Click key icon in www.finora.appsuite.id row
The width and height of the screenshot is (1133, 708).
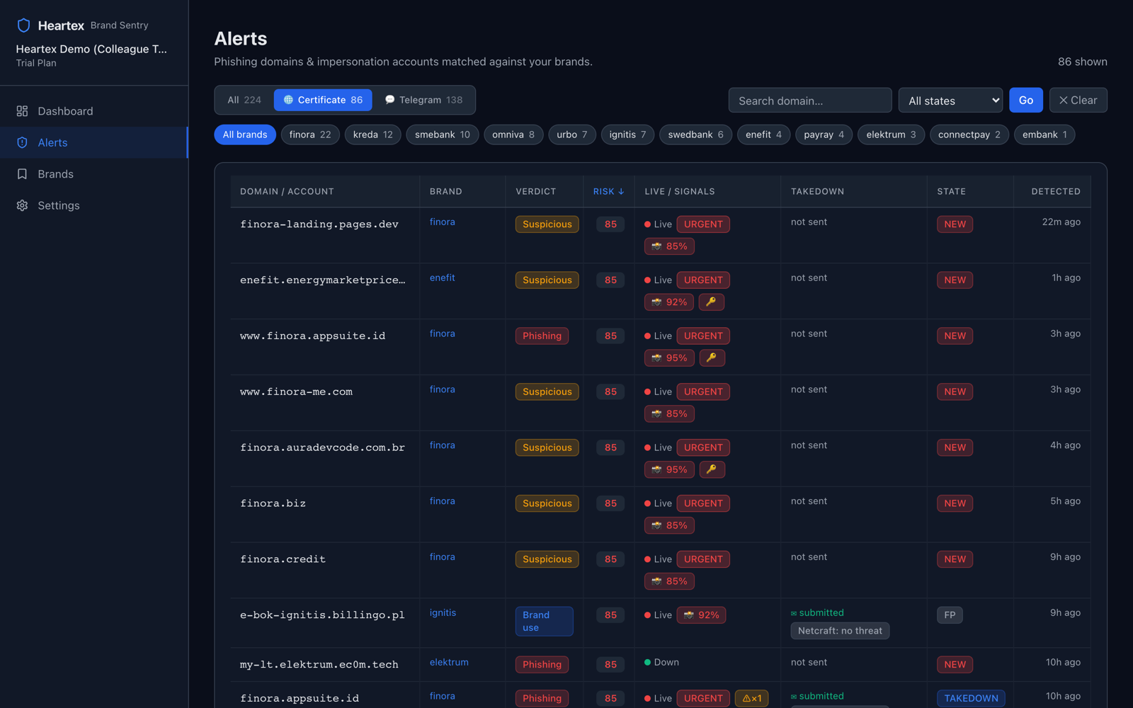[712, 358]
